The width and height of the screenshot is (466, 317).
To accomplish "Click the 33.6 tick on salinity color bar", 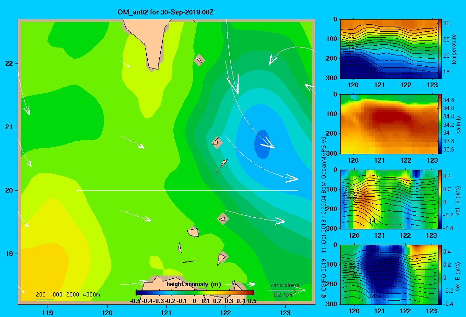I will pyautogui.click(x=448, y=150).
